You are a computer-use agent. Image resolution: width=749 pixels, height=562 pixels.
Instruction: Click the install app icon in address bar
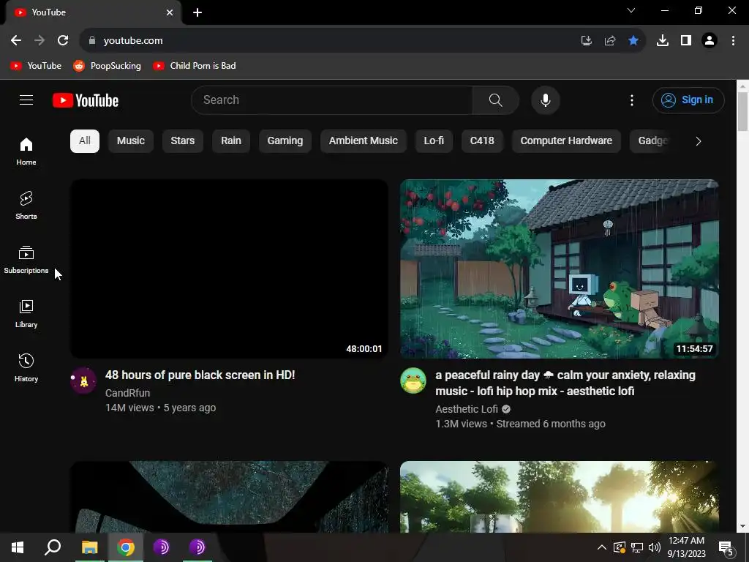coord(586,41)
